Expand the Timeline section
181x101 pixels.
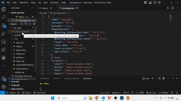point(9,85)
